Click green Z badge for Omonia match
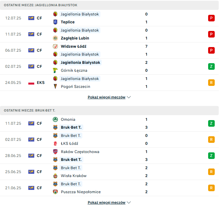 tap(211, 123)
